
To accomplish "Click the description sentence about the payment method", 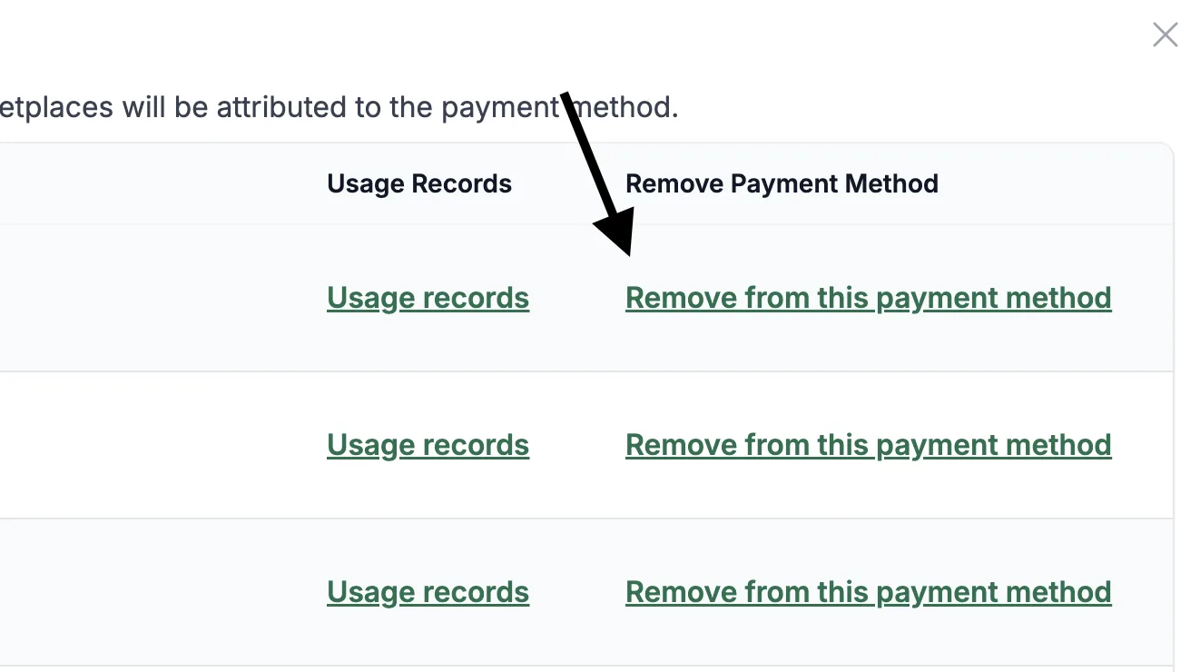I will pos(339,107).
